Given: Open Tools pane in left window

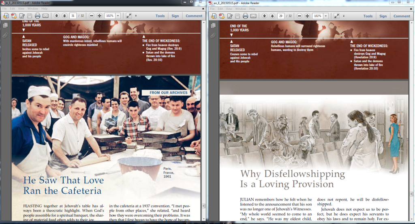Looking at the screenshot, I should (160, 16).
